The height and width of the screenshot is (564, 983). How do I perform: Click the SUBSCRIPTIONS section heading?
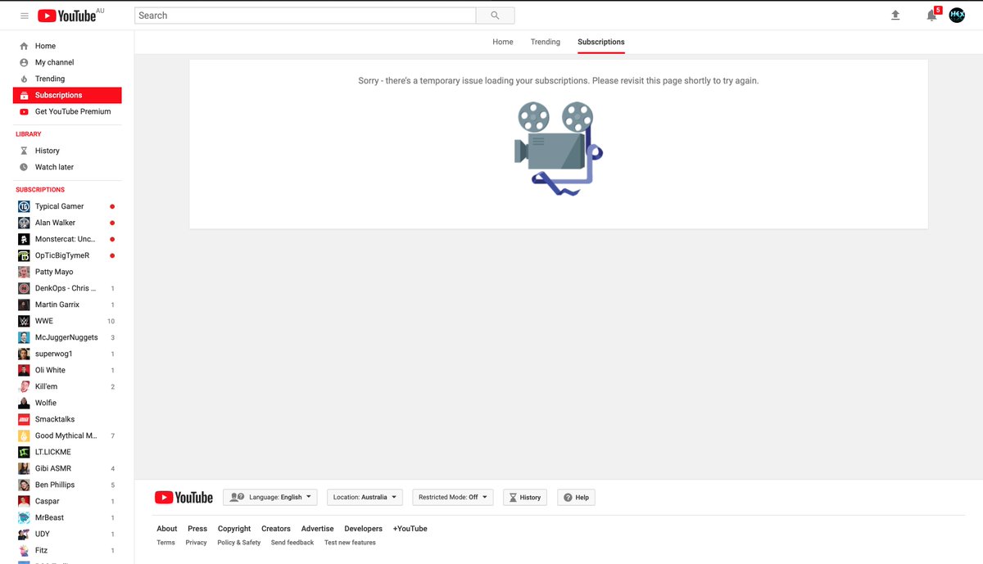[x=40, y=190]
